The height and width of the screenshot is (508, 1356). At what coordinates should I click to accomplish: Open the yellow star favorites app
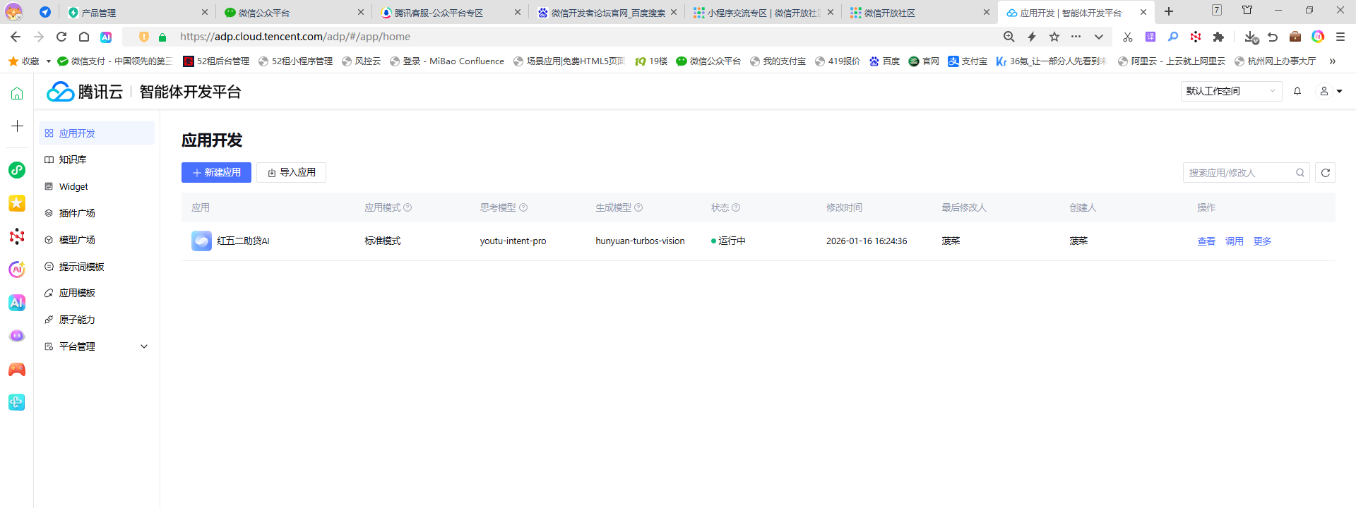pos(17,203)
